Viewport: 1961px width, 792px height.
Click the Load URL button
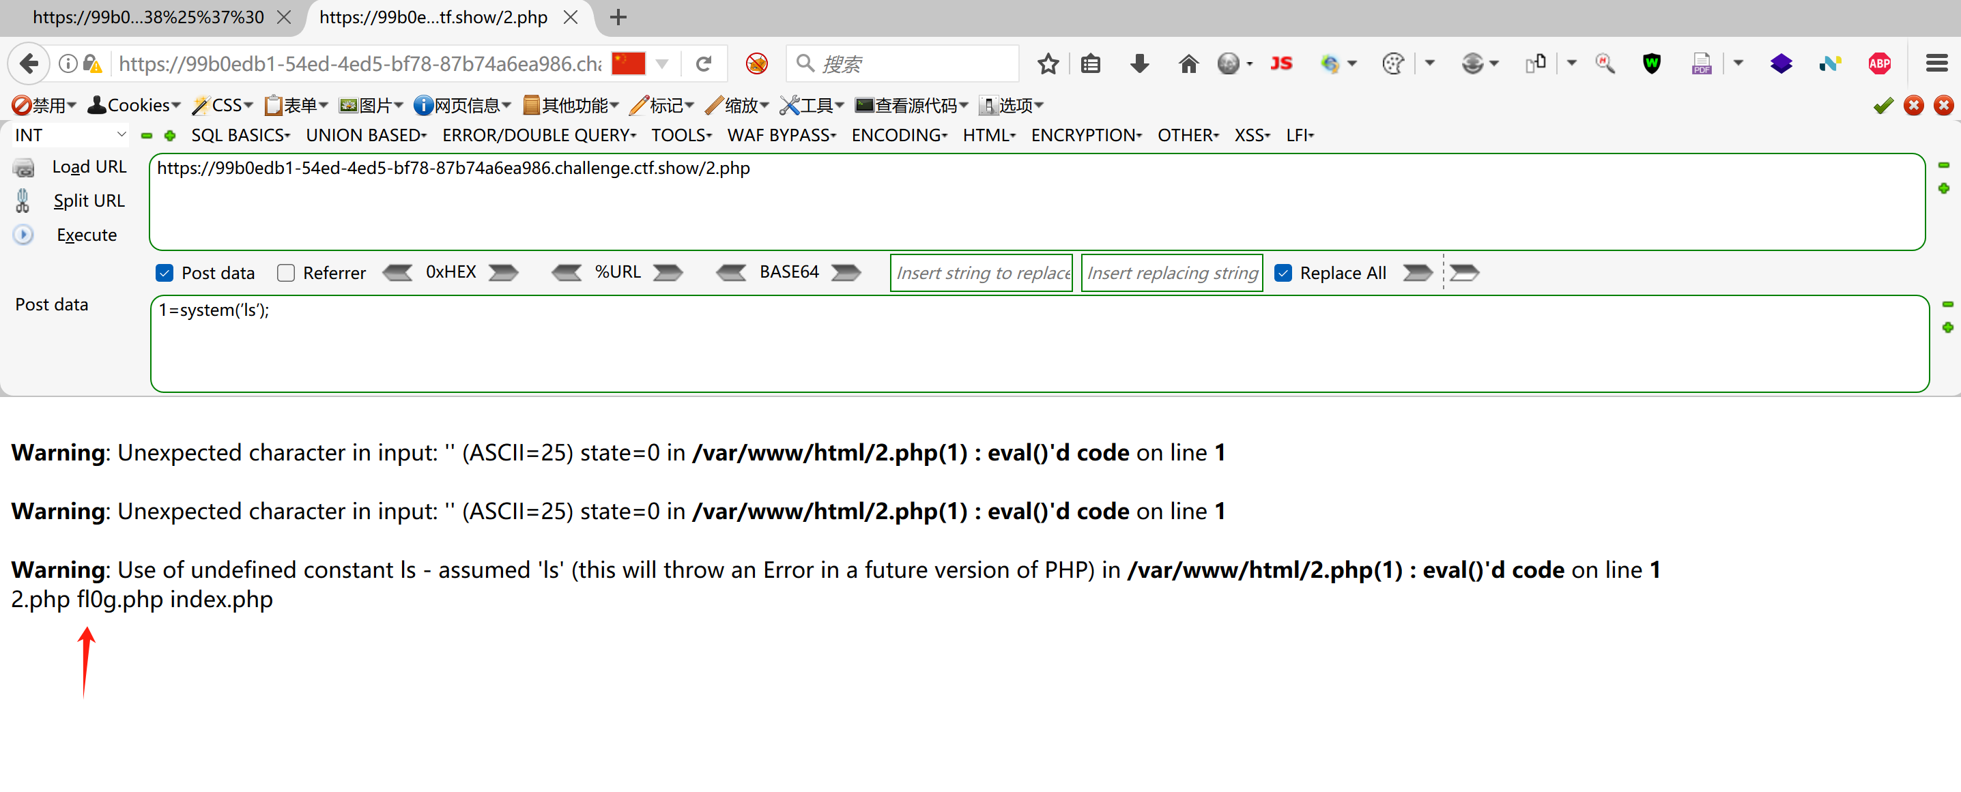tap(88, 166)
